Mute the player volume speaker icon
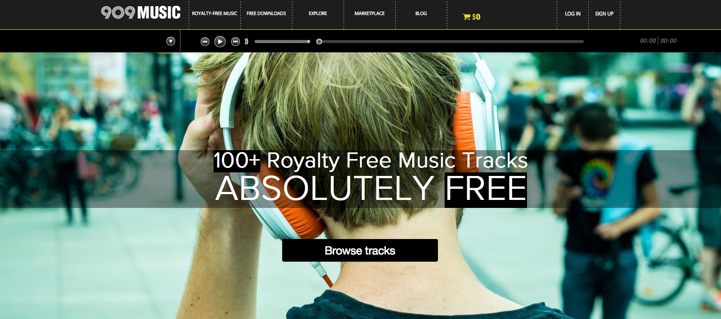 tap(246, 41)
